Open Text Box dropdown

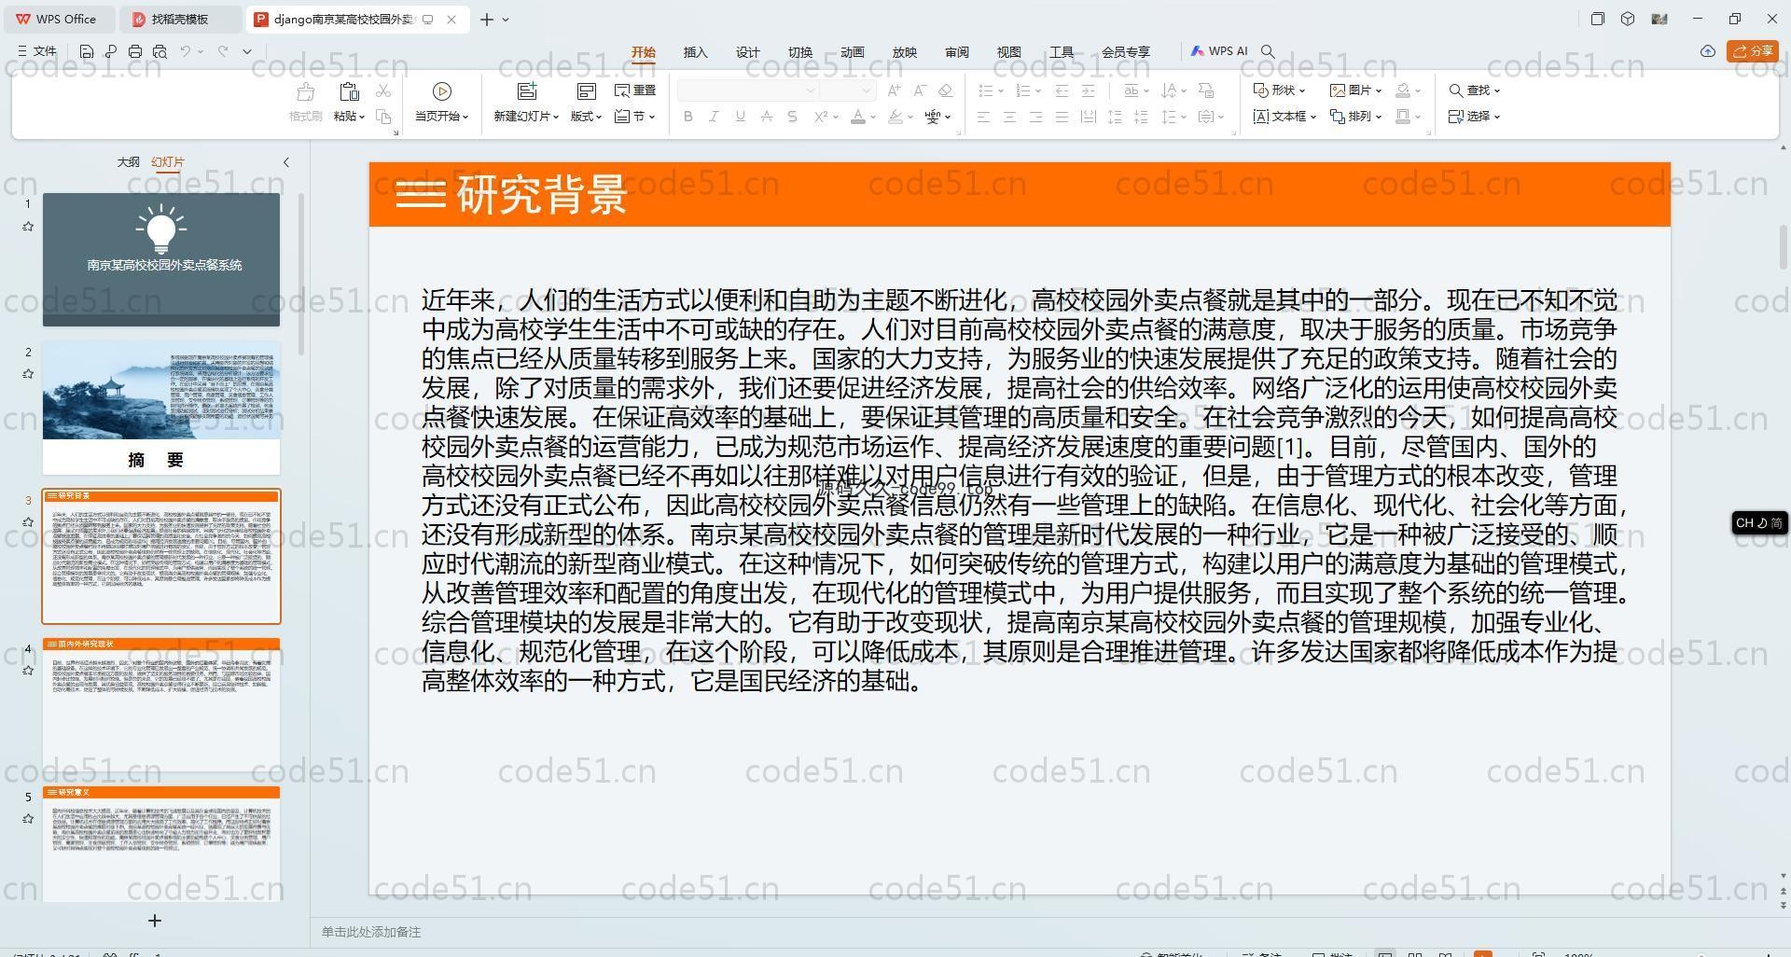click(1284, 117)
